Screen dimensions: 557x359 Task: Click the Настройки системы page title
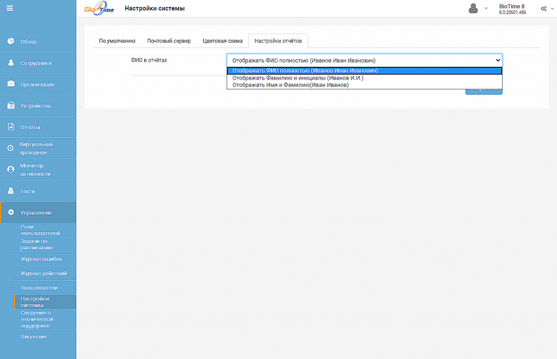pos(154,8)
